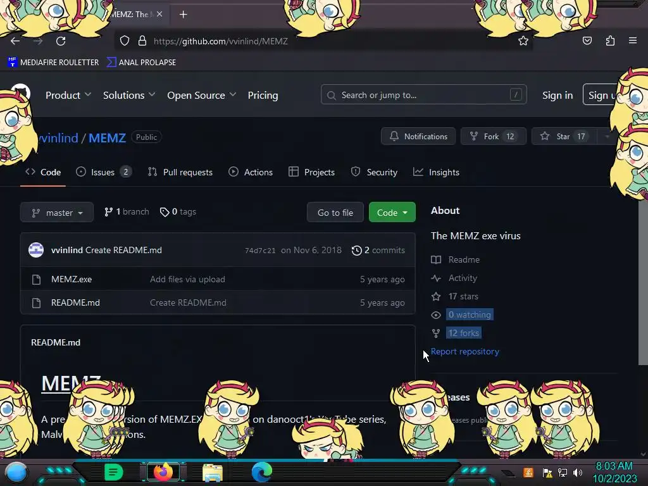Open Firefox from the taskbar

(x=163, y=472)
